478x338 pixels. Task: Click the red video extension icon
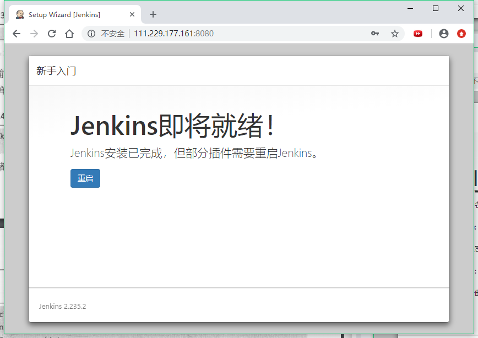click(418, 34)
